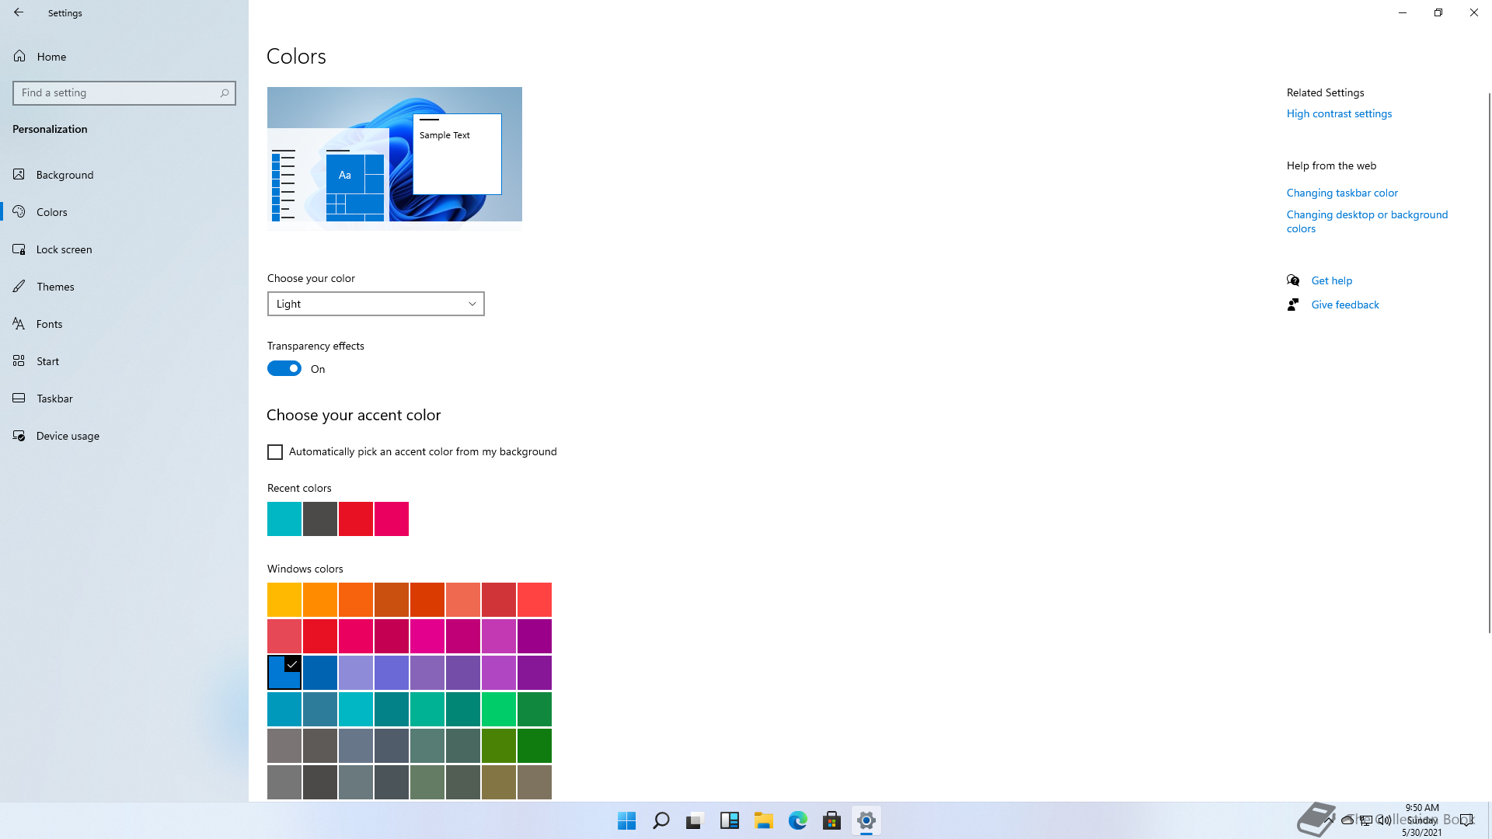This screenshot has height=839, width=1492.
Task: Click the Get help chat icon
Action: (x=1293, y=280)
